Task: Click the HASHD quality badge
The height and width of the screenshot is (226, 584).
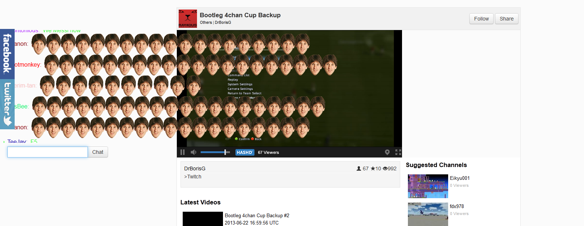Action: (245, 152)
